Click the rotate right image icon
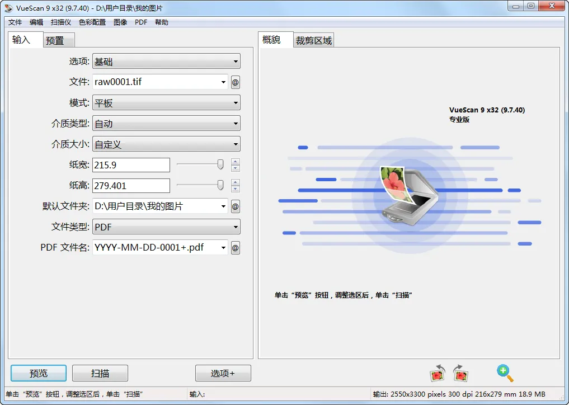Viewport: 569px width, 405px height. coord(460,373)
